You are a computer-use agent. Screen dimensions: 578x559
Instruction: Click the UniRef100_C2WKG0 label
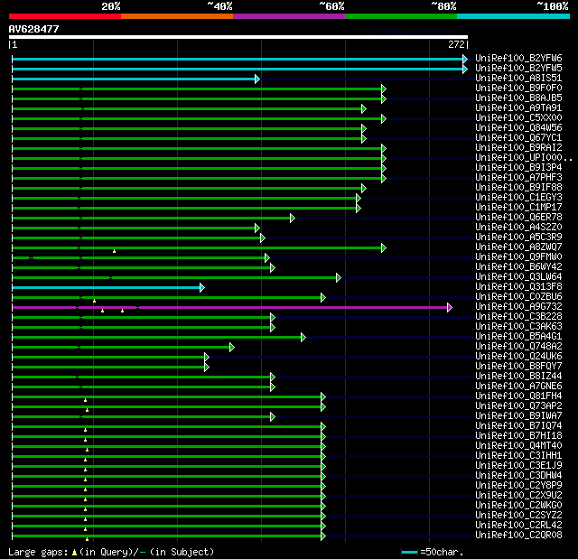pos(518,505)
